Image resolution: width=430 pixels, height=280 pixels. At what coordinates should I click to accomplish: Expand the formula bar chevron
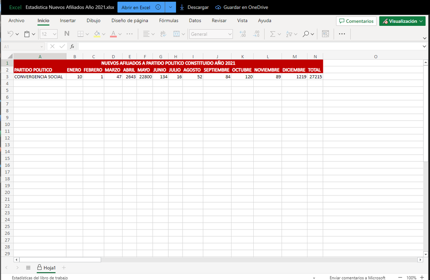click(x=425, y=47)
